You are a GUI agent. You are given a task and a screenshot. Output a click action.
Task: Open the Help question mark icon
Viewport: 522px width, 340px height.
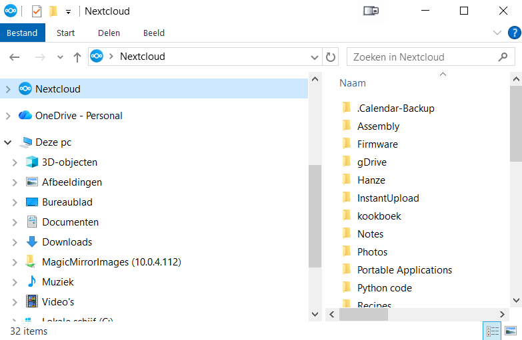[x=514, y=33]
